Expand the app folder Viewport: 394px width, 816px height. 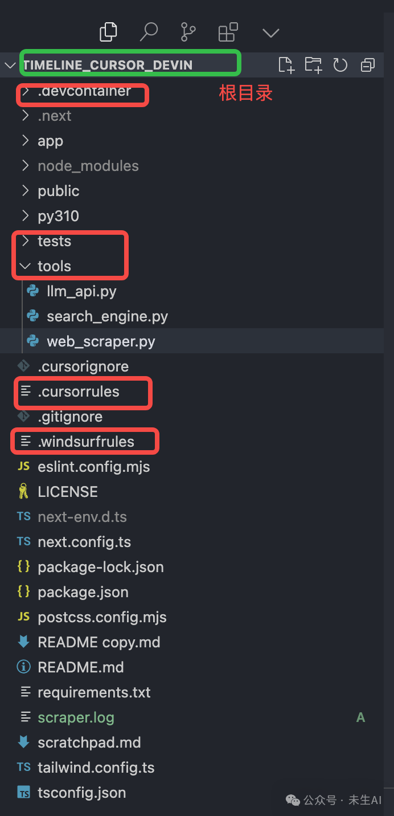[x=50, y=140]
